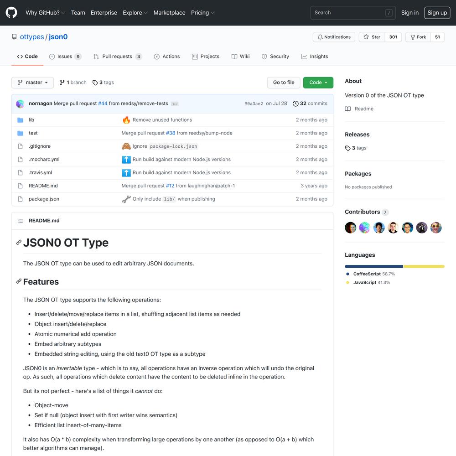This screenshot has height=456, width=456.
Task: Open the Projects tab
Action: pos(206,57)
